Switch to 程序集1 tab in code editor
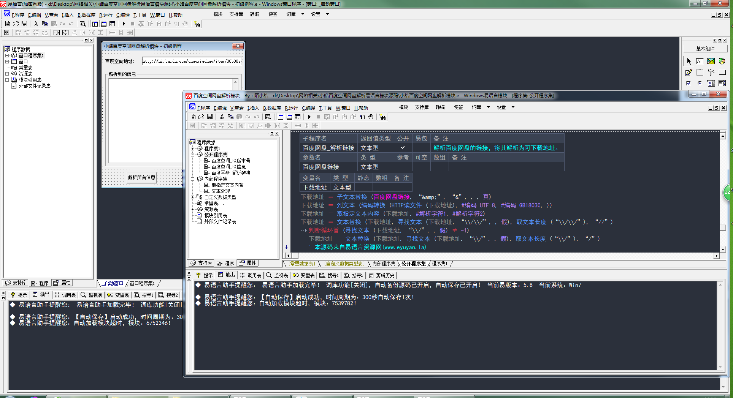Image resolution: width=733 pixels, height=398 pixels. click(x=439, y=264)
